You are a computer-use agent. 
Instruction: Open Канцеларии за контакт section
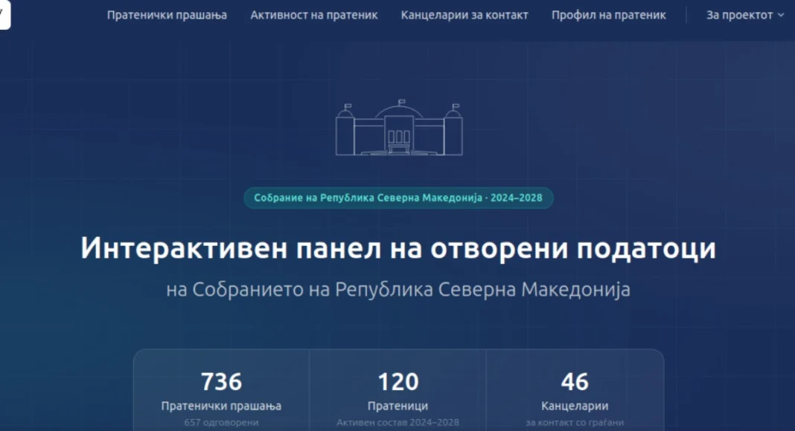tap(464, 15)
